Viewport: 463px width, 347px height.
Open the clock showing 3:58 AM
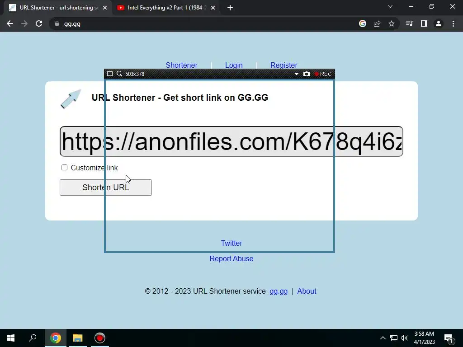click(424, 338)
